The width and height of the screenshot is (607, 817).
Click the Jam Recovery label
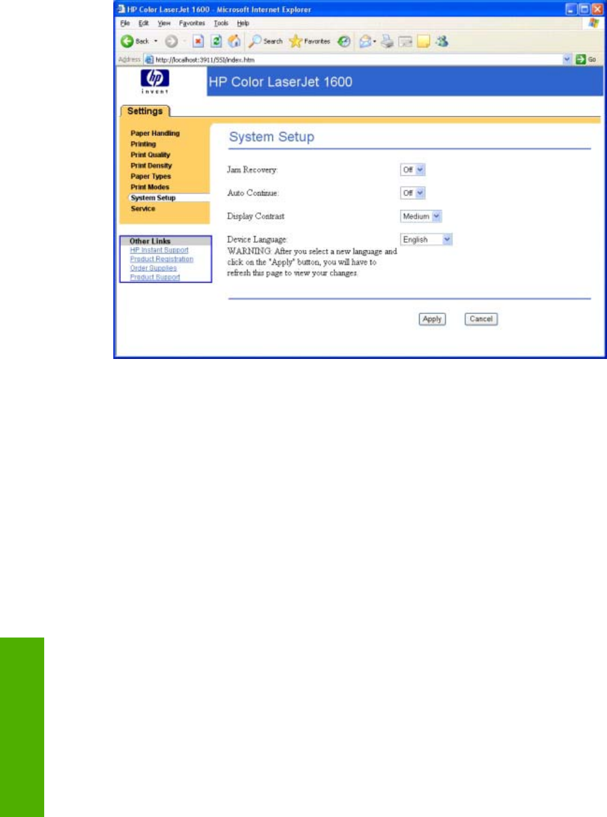click(x=252, y=170)
